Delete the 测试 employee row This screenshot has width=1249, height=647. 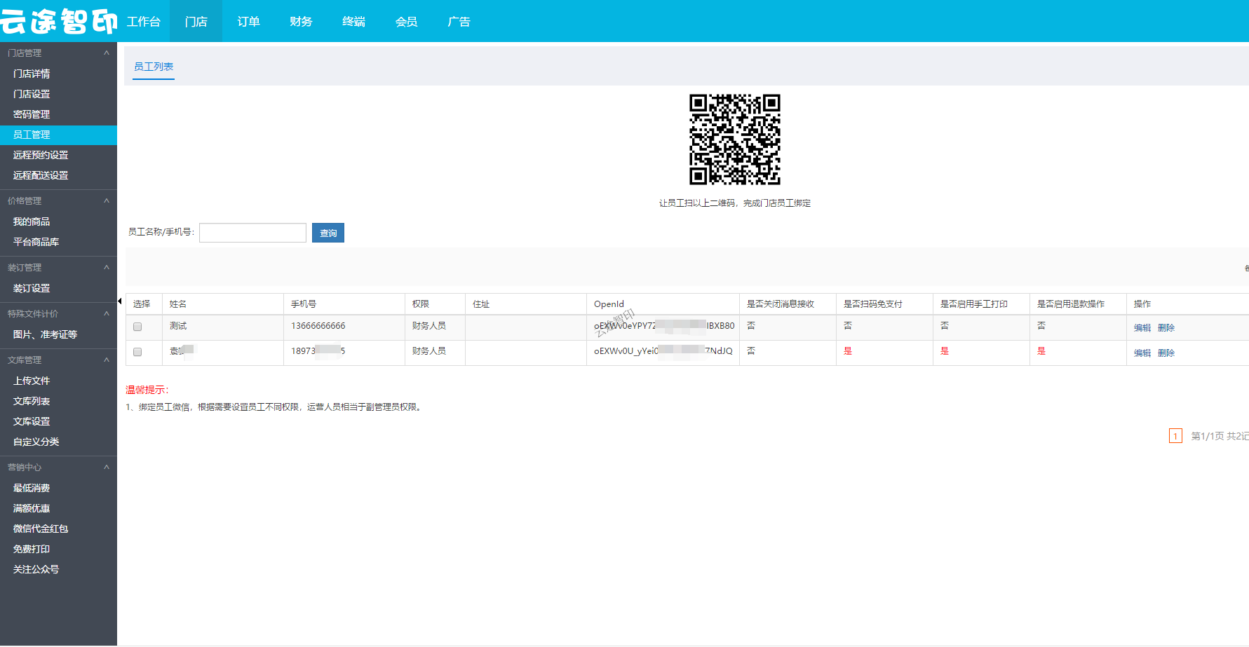1166,327
